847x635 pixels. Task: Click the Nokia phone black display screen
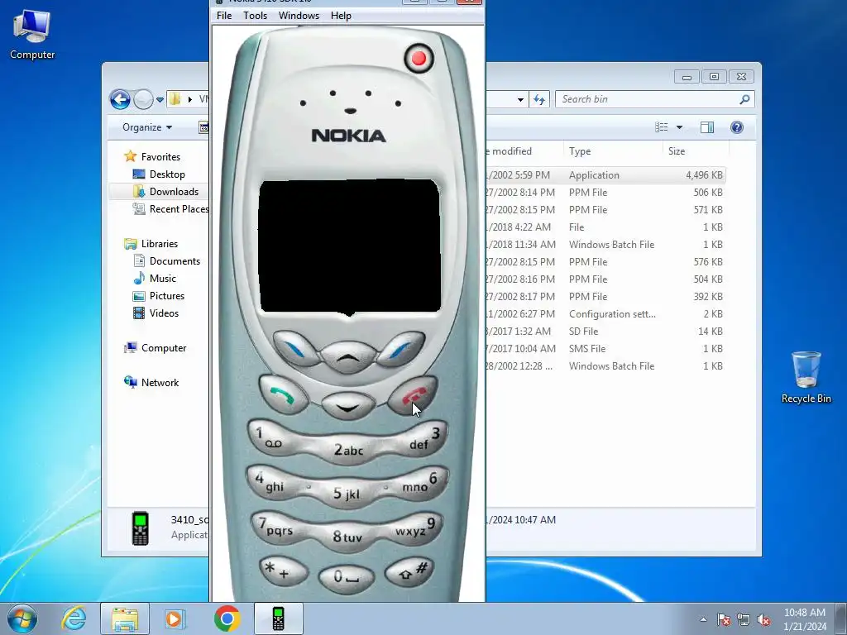350,246
